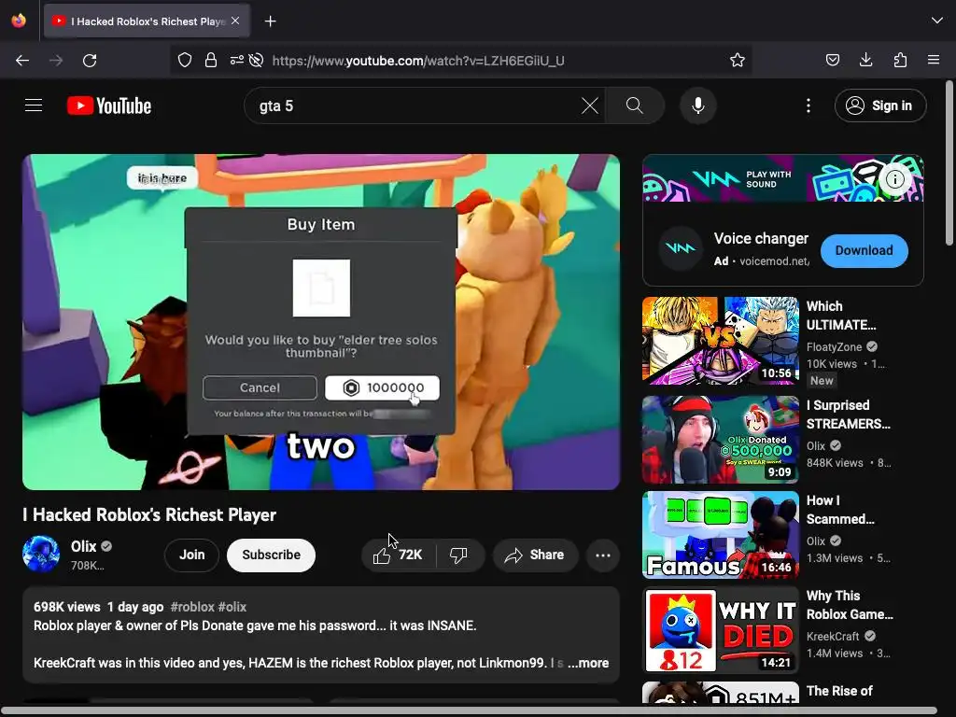Open the YouTube guide hamburger menu

point(34,105)
